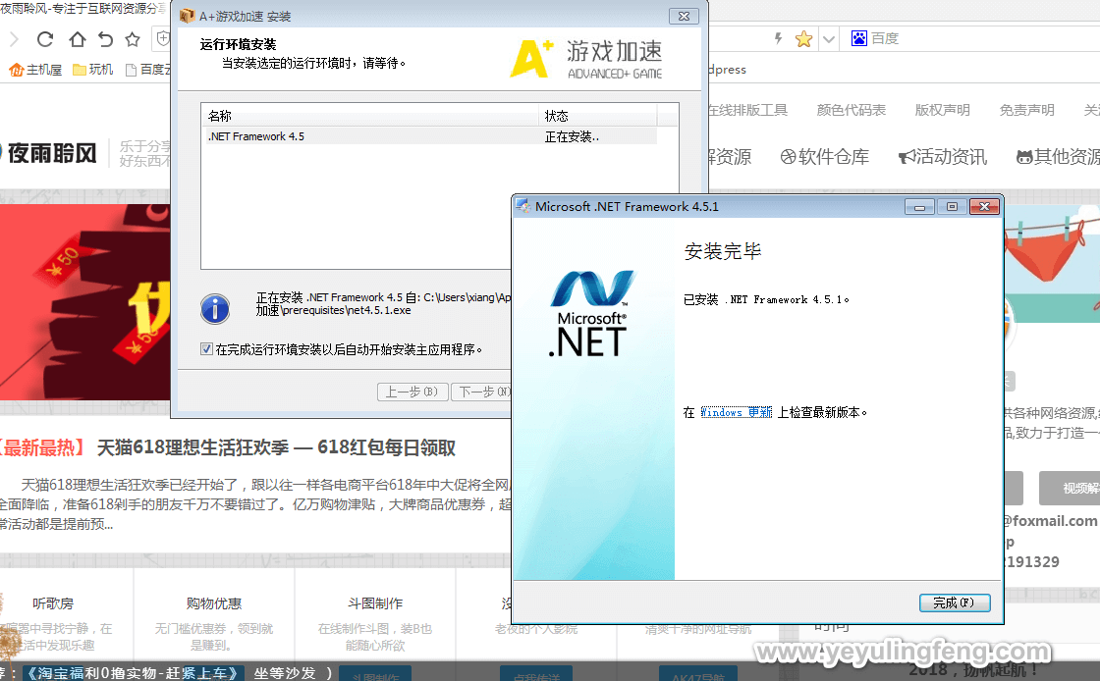Click the bookmark star outline icon
The width and height of the screenshot is (1100, 681).
[x=133, y=39]
